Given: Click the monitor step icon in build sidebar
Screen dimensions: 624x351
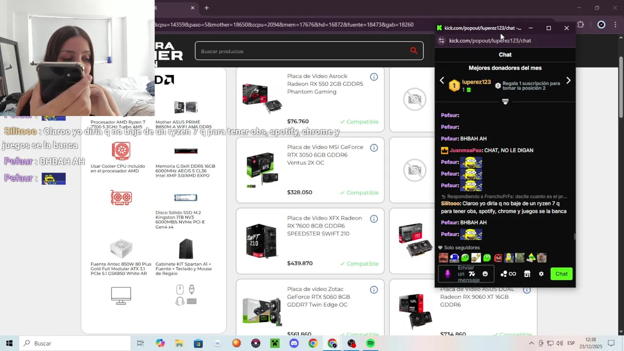Looking at the screenshot, I should pyautogui.click(x=121, y=295).
